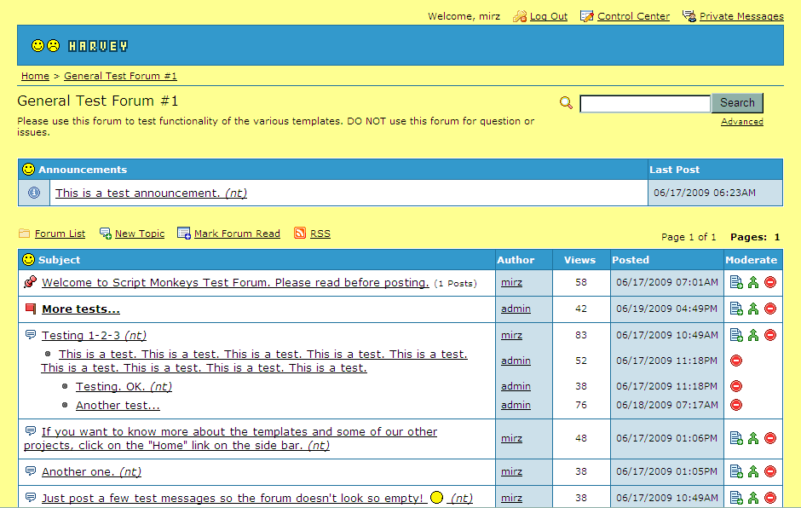
Task: Click the bubble icon next to Testing 1-2-3
Action: [x=31, y=335]
